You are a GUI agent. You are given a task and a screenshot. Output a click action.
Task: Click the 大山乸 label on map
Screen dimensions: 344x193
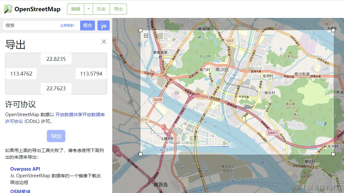click(x=205, y=57)
